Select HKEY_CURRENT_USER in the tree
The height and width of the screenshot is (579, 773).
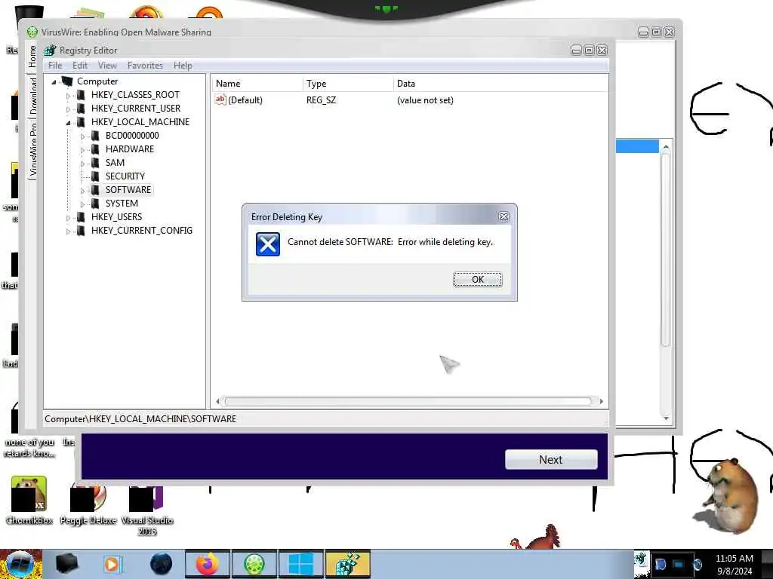click(x=136, y=109)
